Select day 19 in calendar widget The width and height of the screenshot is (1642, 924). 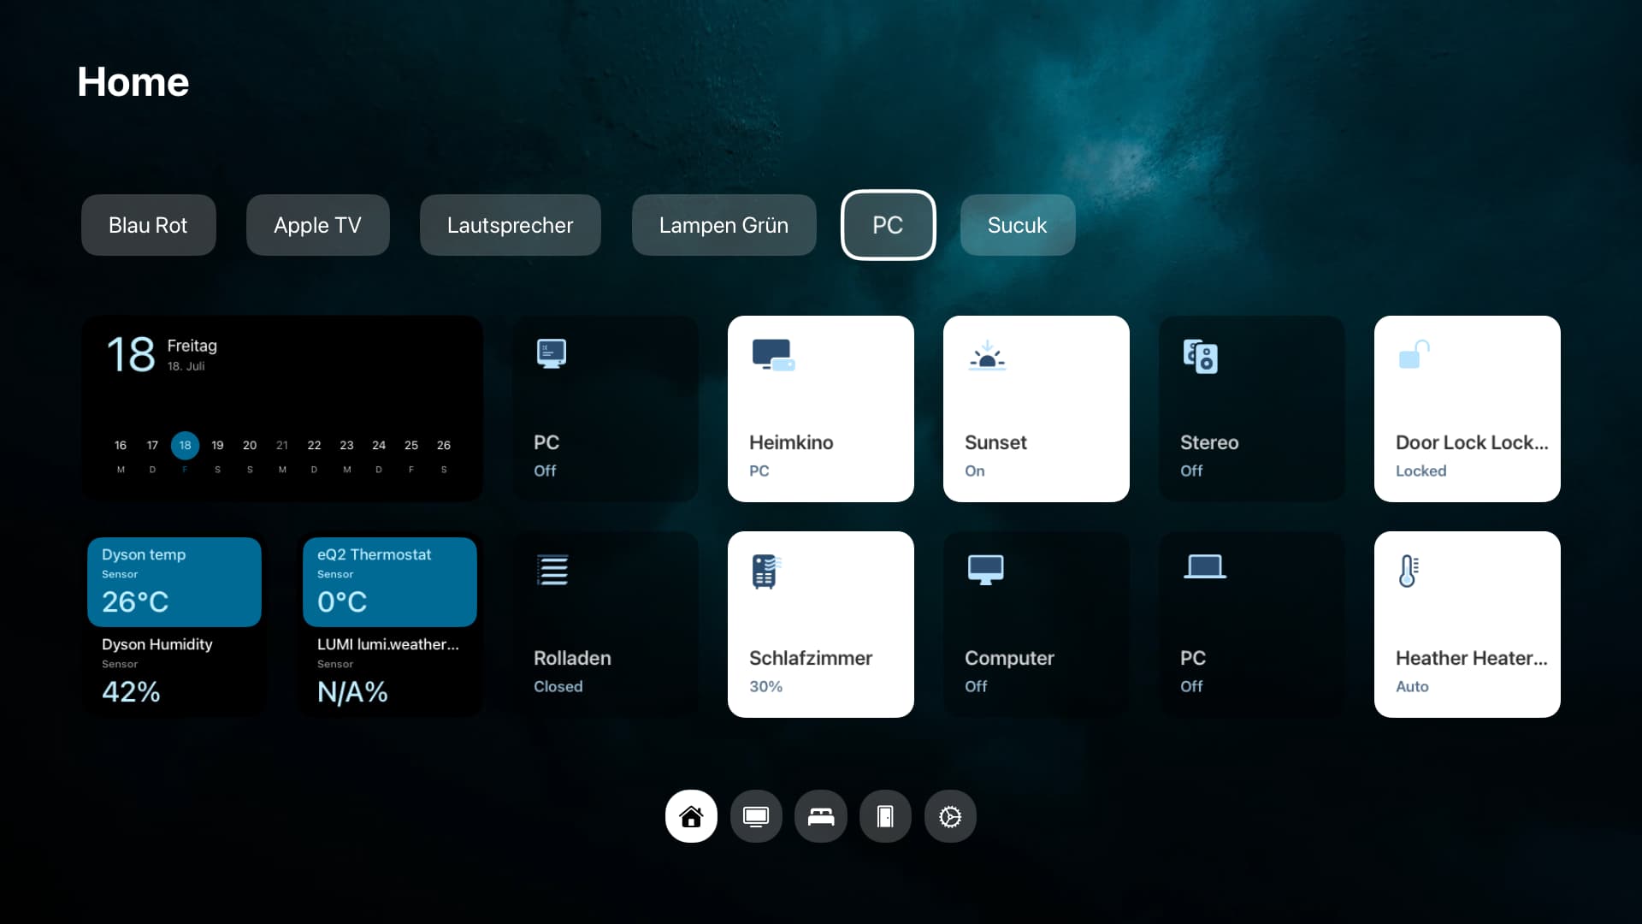(x=217, y=445)
